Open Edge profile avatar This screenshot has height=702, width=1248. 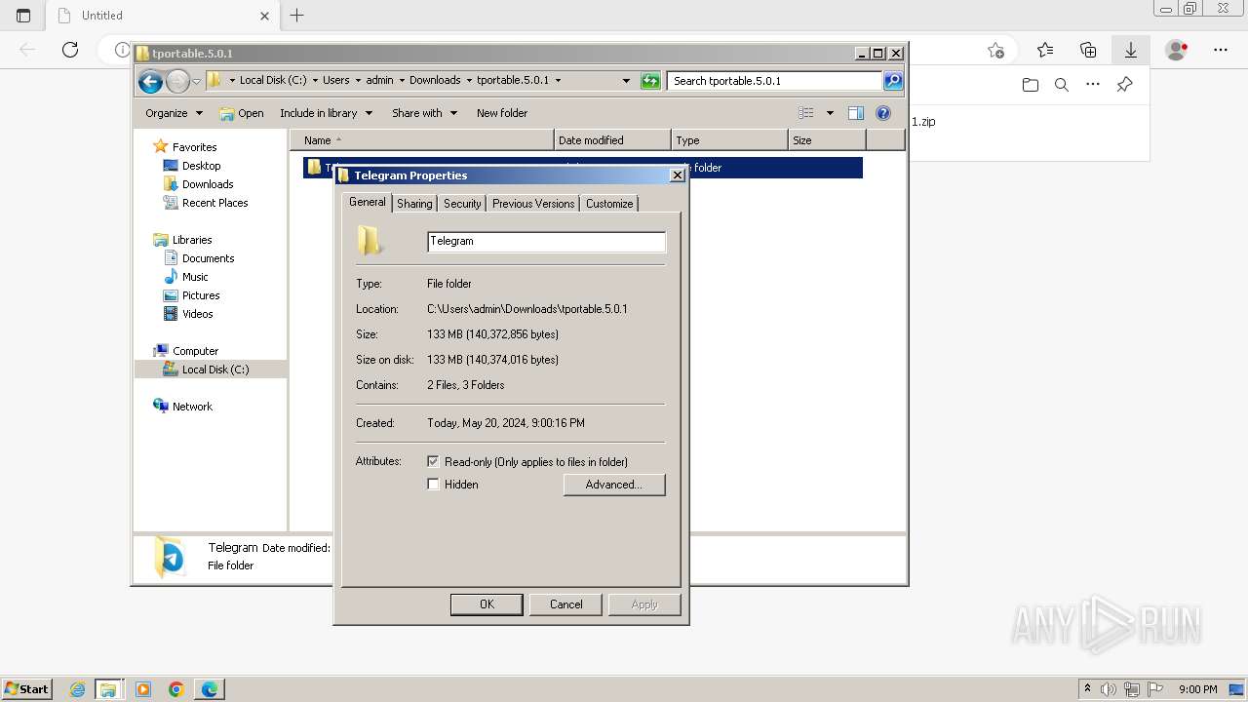tap(1177, 50)
